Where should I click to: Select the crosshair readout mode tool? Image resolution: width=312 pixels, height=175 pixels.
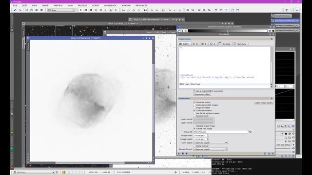pyautogui.click(x=80, y=10)
